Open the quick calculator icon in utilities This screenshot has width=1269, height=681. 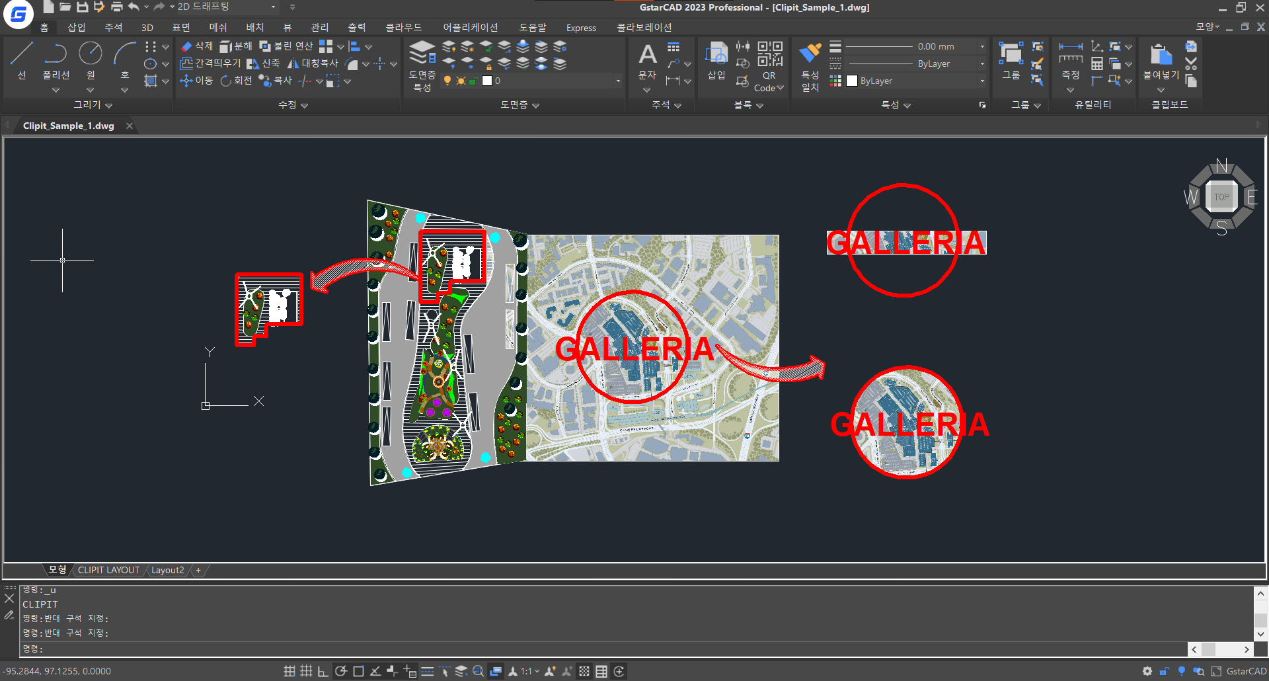coord(1097,64)
